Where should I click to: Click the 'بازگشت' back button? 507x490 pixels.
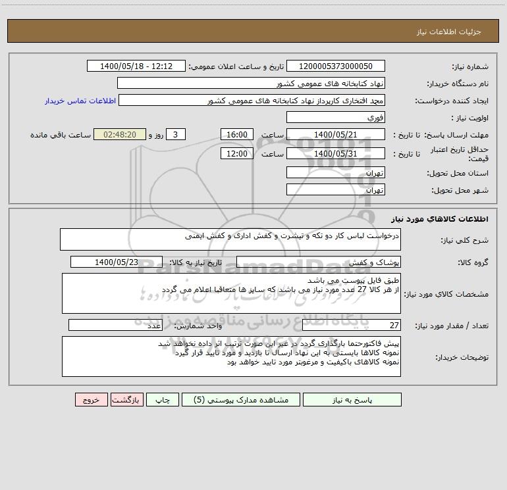126,400
